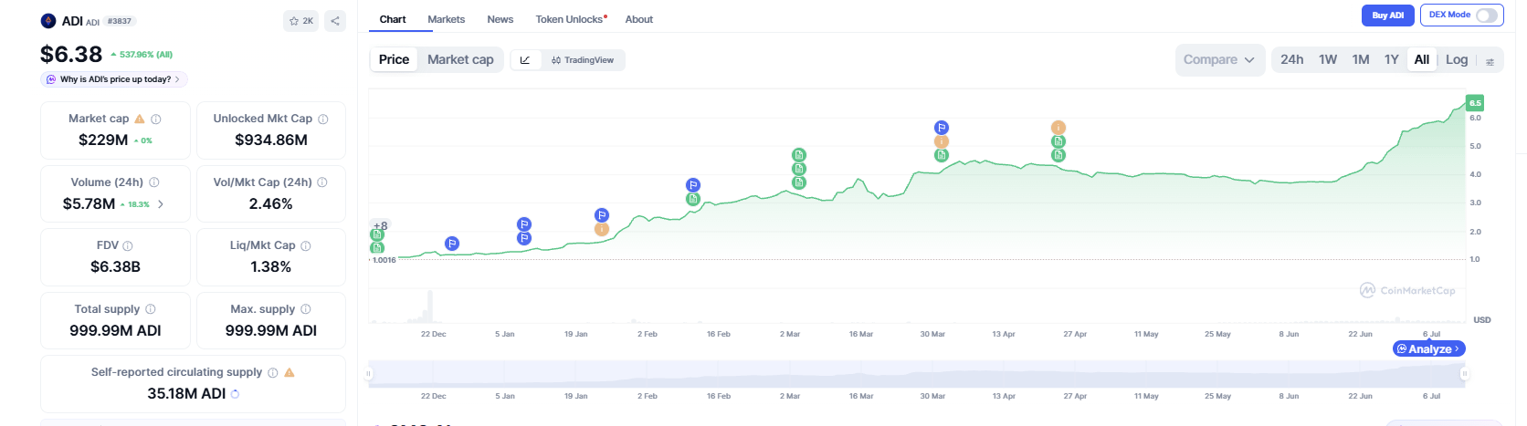Click the #3837 rank badge
The image size is (1527, 426).
pos(120,21)
